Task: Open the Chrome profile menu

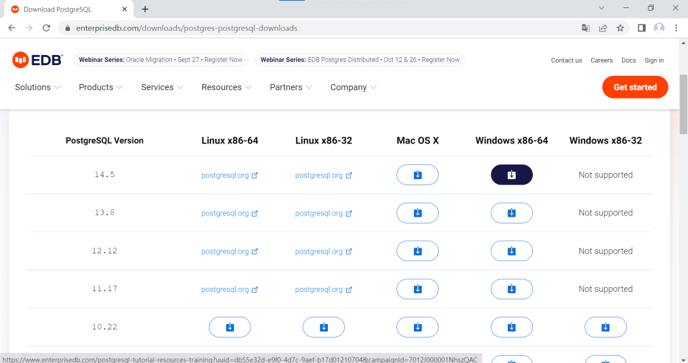Action: pyautogui.click(x=659, y=28)
